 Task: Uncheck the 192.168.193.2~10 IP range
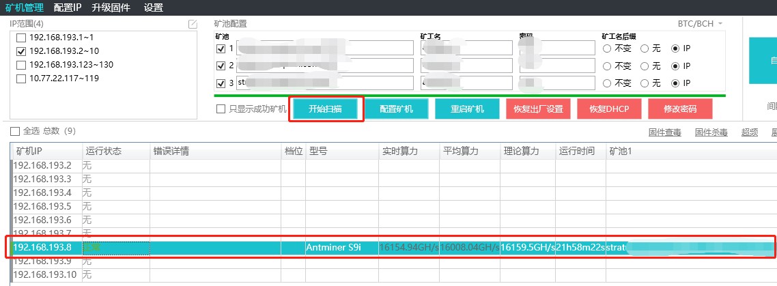[21, 51]
